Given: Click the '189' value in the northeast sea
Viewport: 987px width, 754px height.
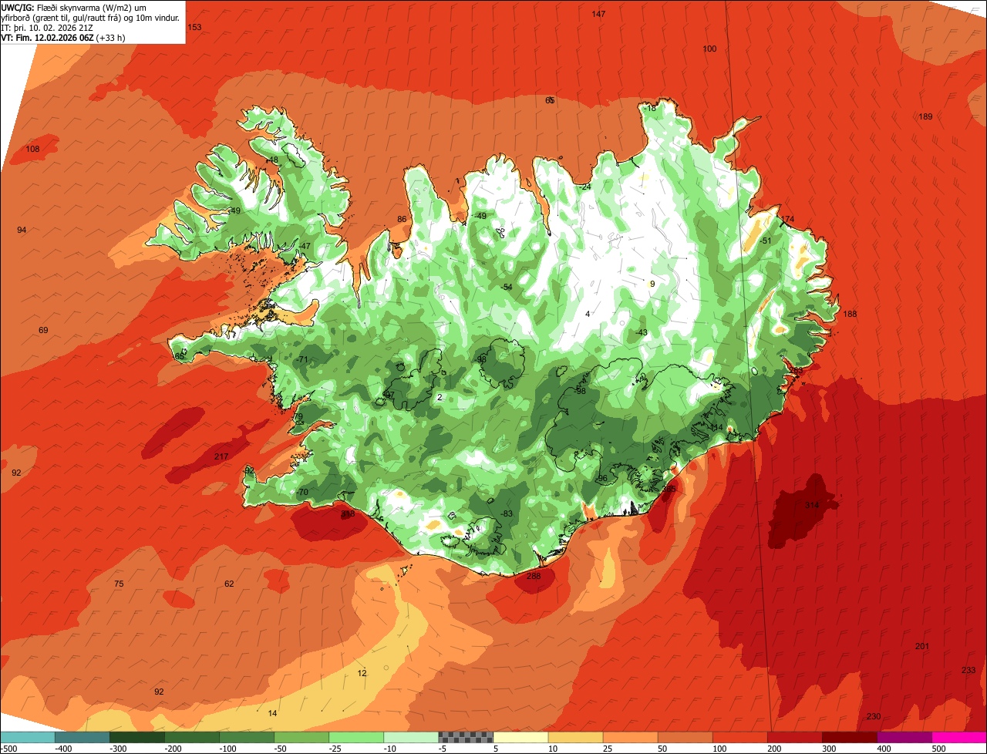Looking at the screenshot, I should click(x=925, y=116).
